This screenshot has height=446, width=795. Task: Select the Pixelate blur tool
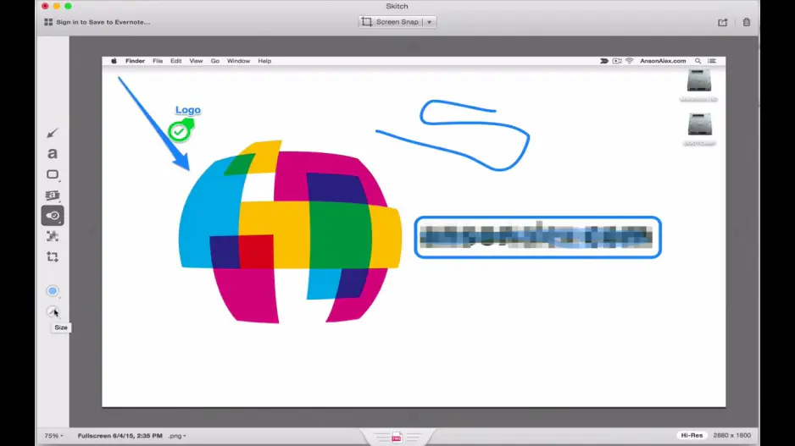click(x=53, y=236)
